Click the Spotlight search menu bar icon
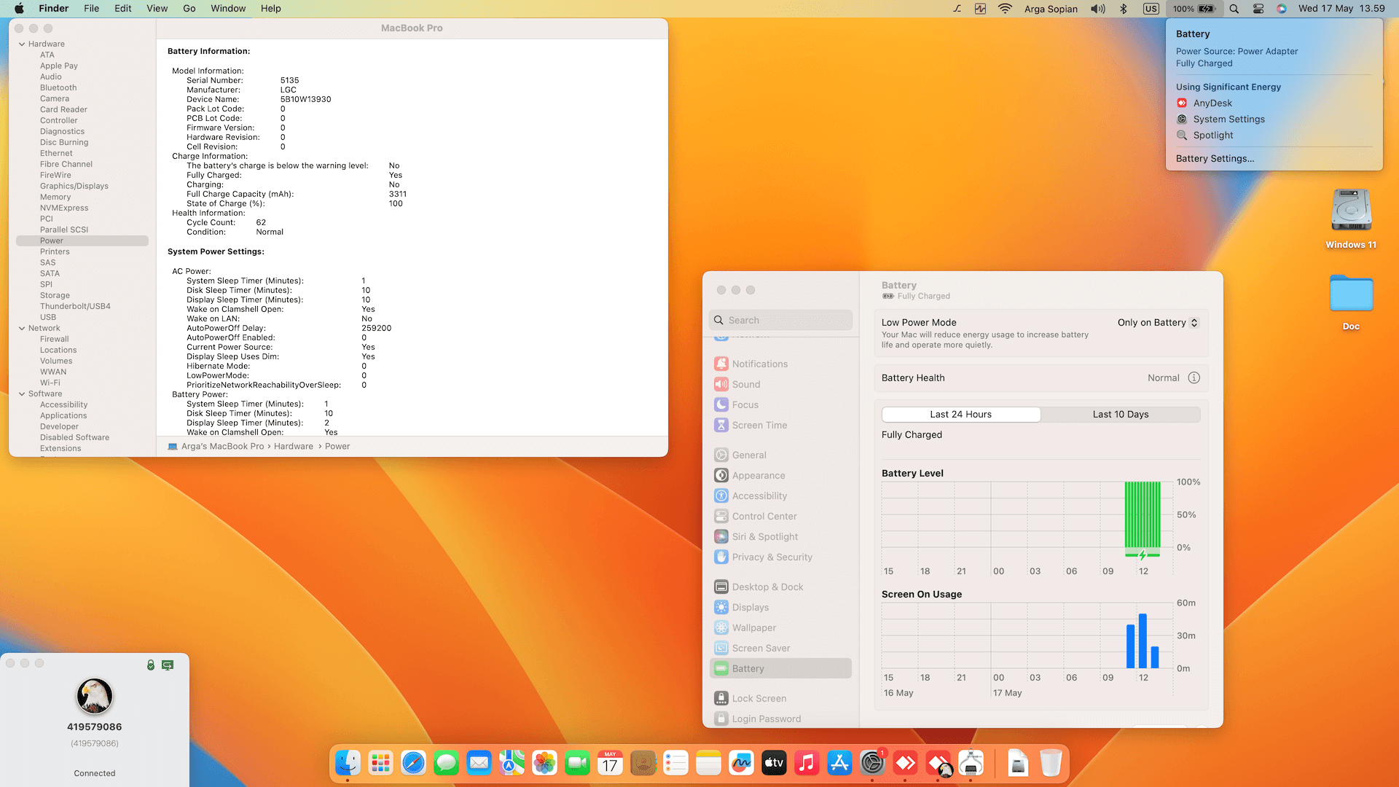 [1234, 9]
